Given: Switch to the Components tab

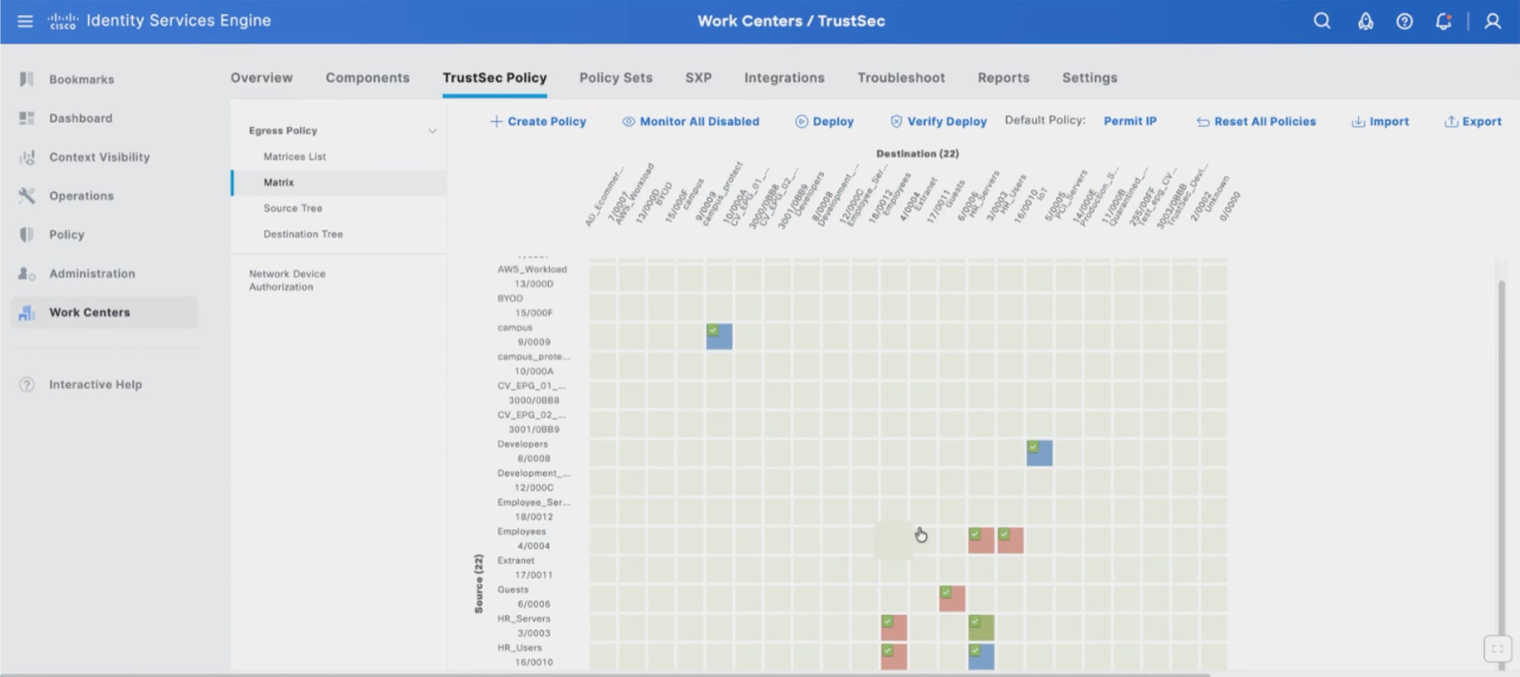Looking at the screenshot, I should (x=368, y=78).
